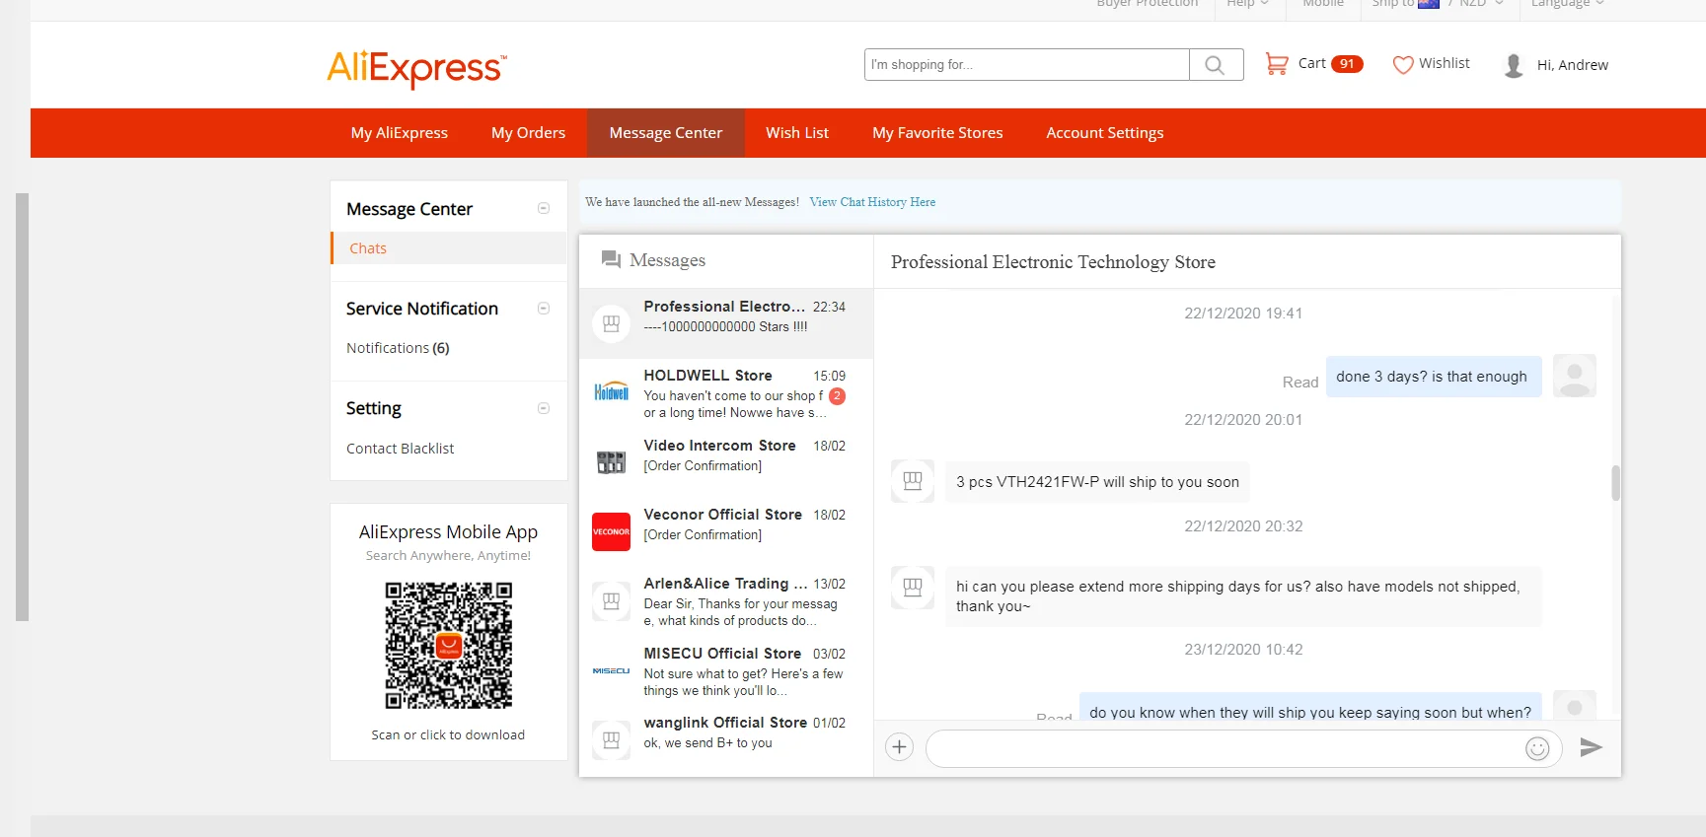The width and height of the screenshot is (1706, 837).
Task: Open the Veconor Official Store conversation
Action: pos(726,531)
